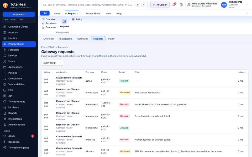
Task: Filter sidebar by UEM
Action: [x=6, y=20]
